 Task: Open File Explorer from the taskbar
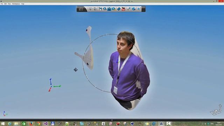16,124
